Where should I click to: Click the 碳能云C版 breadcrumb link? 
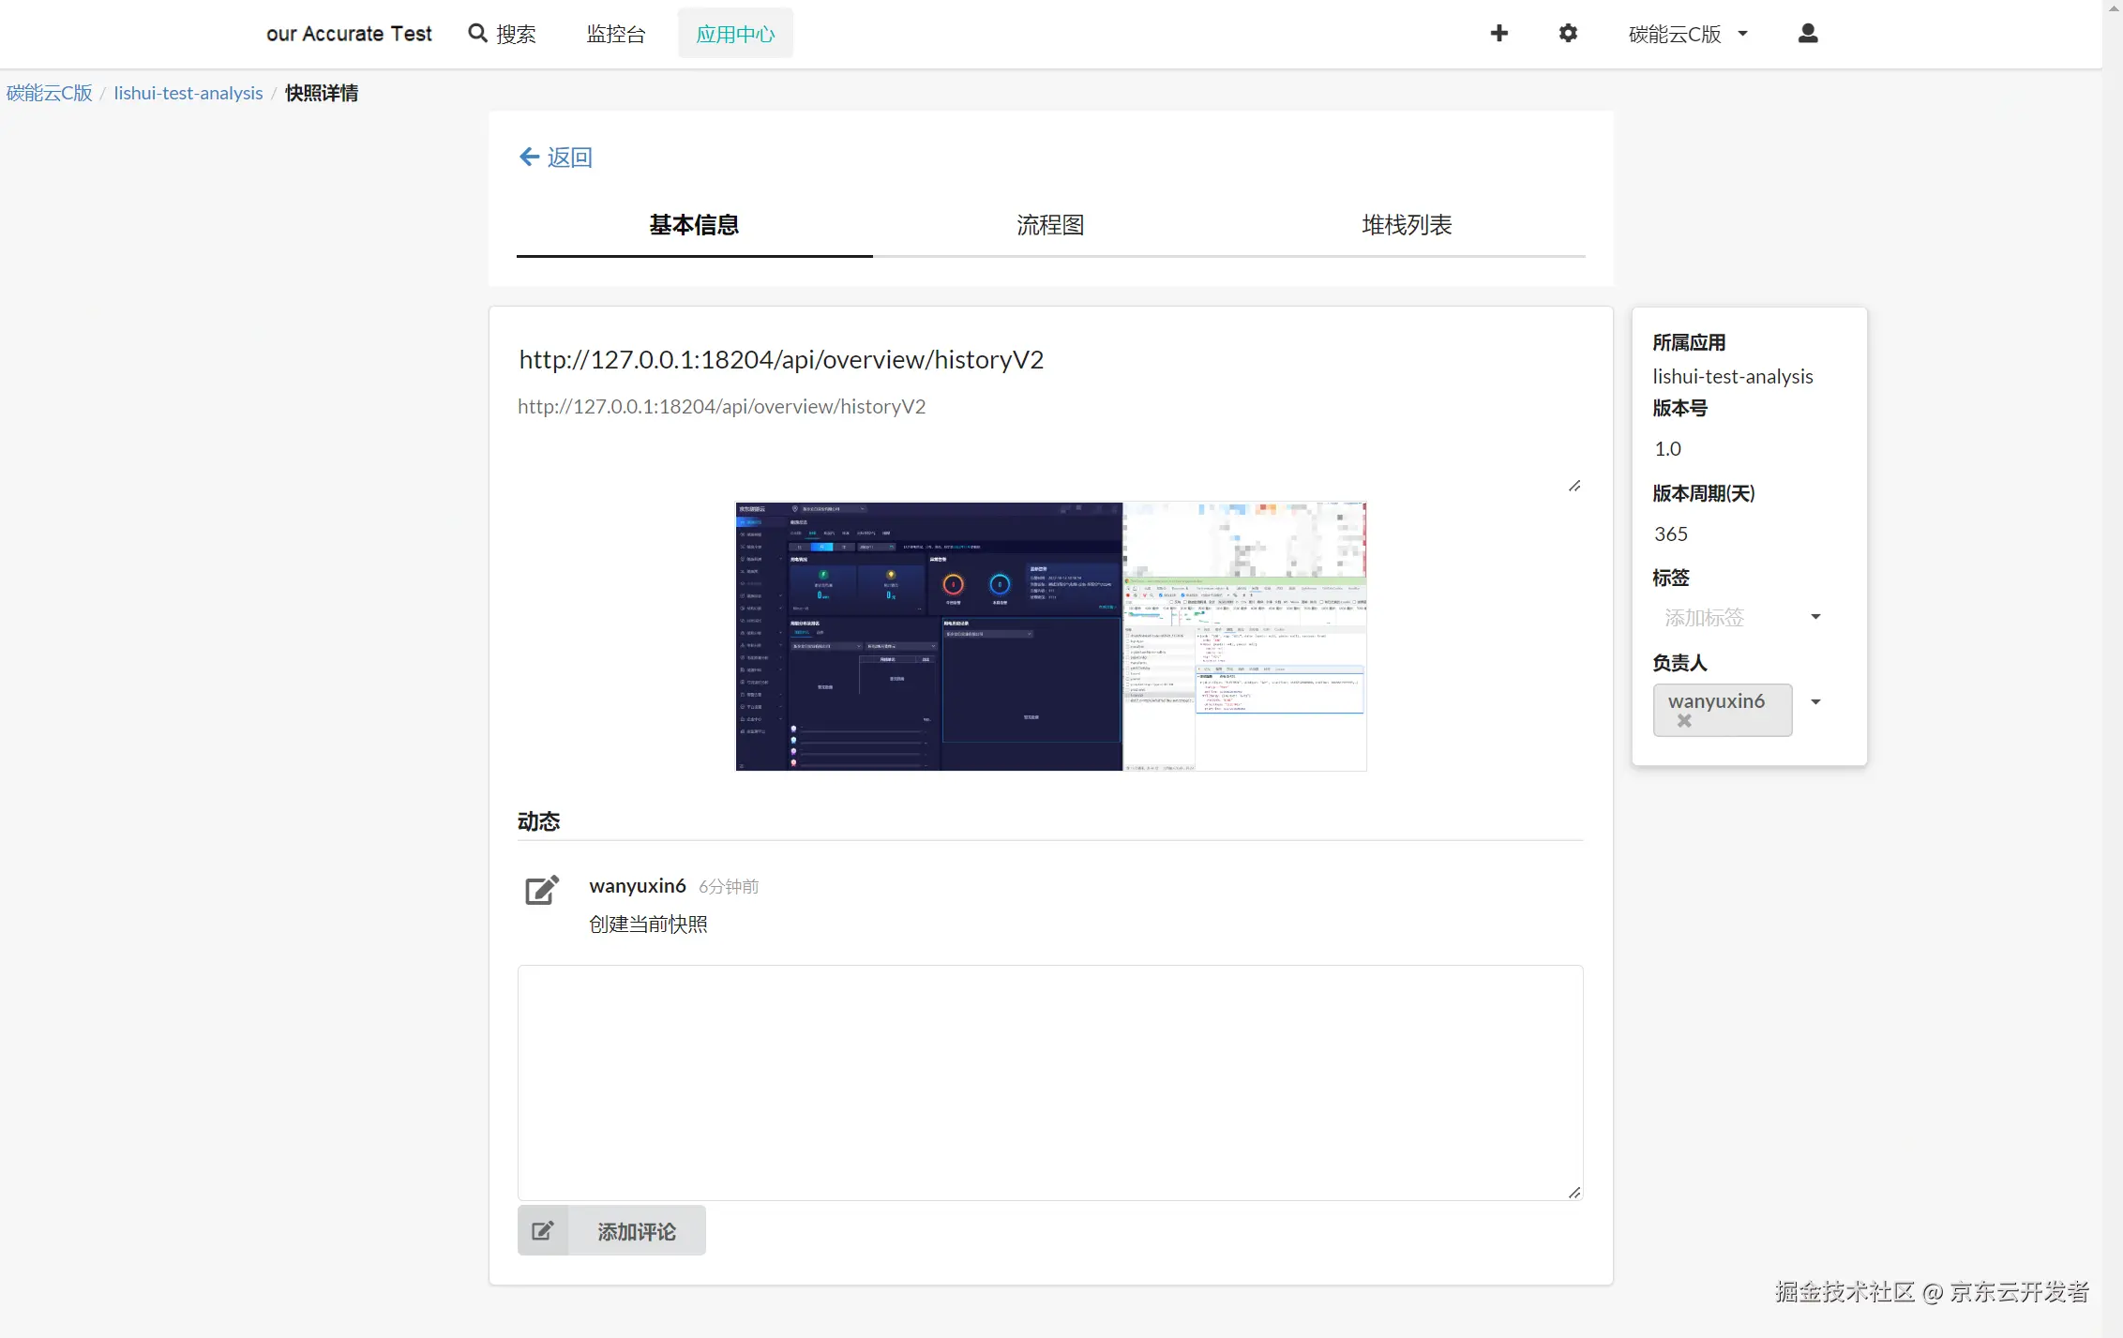click(x=51, y=93)
